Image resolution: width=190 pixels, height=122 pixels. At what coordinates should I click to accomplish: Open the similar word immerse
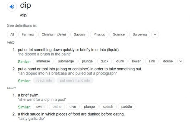tap(43, 61)
